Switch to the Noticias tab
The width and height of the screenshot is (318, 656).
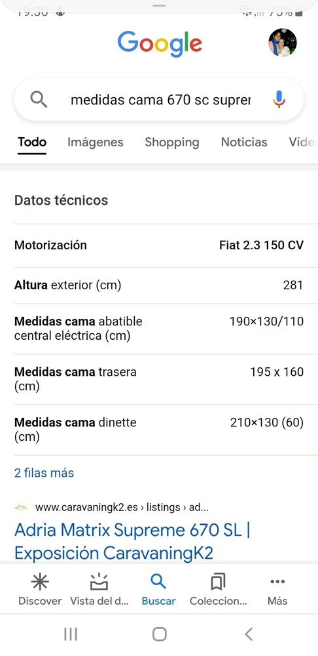pos(244,142)
